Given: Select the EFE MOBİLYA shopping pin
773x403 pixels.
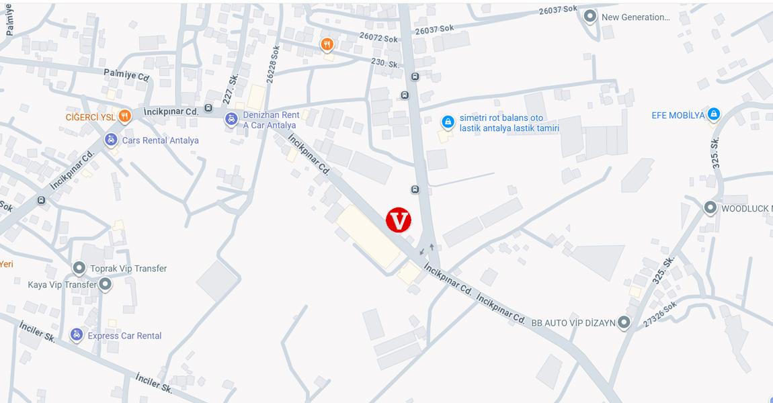Looking at the screenshot, I should [713, 115].
